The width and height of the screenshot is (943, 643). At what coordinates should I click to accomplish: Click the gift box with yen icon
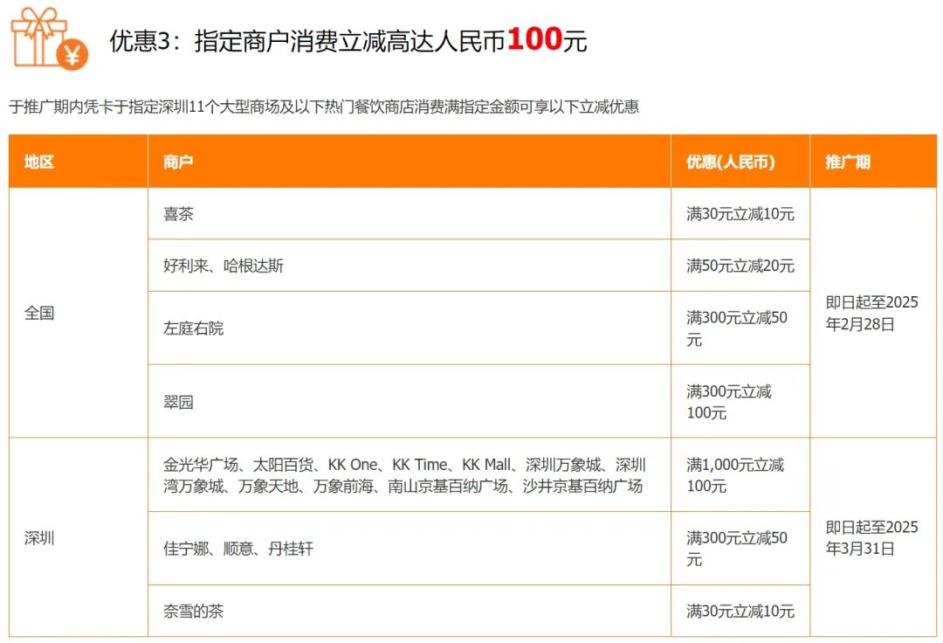coord(50,38)
